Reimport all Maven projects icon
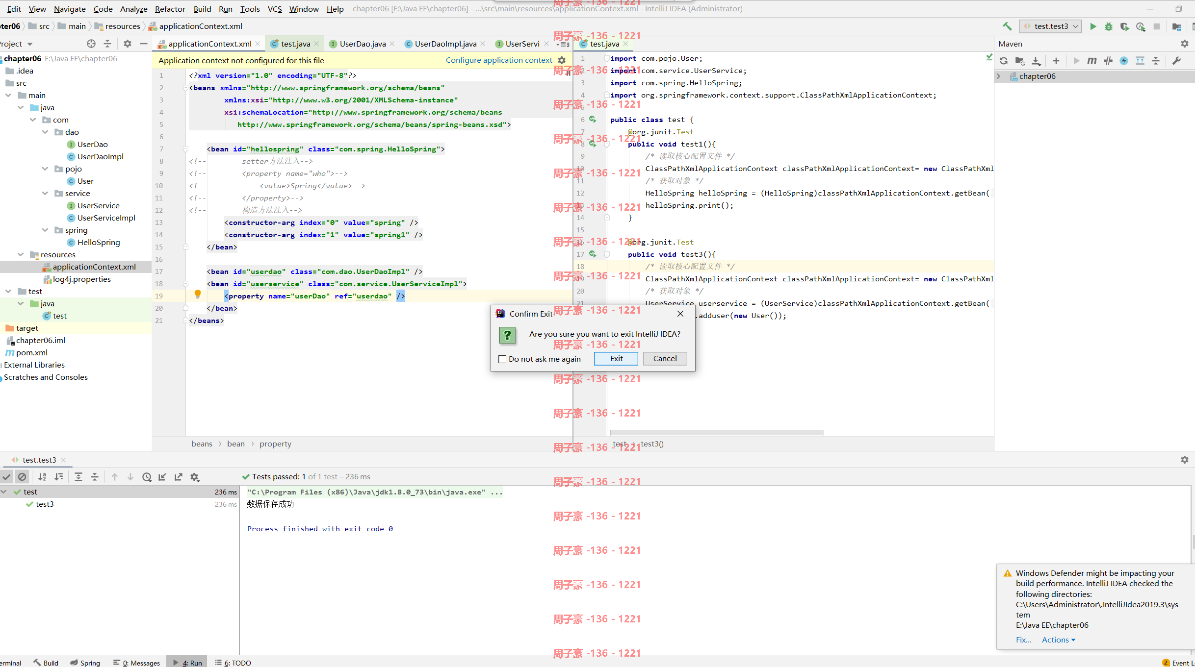This screenshot has width=1195, height=667. click(x=1004, y=61)
